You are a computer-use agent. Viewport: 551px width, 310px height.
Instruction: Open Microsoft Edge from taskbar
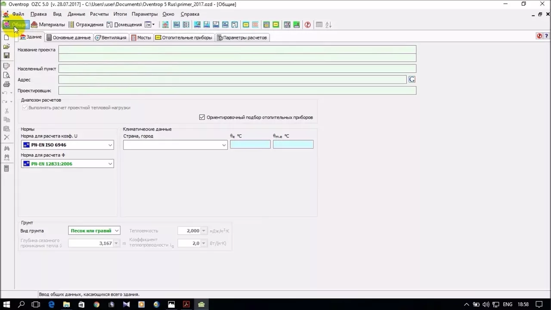tap(51, 304)
